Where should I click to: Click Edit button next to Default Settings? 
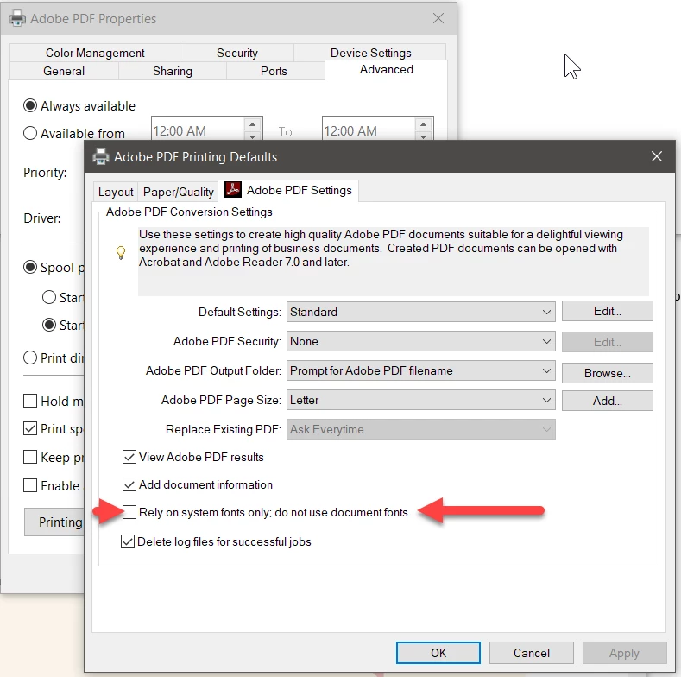pos(607,311)
